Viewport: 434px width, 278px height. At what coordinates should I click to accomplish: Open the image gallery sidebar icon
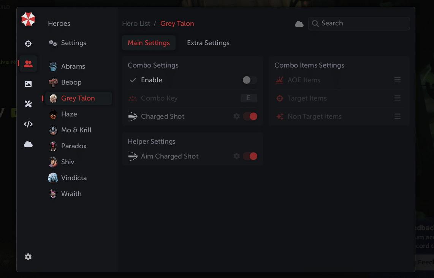pos(28,84)
